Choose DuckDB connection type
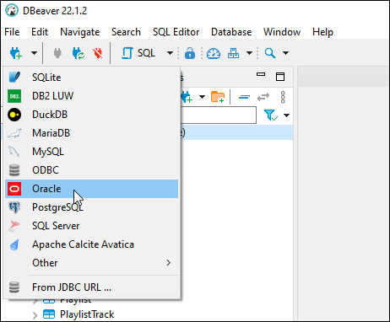The height and width of the screenshot is (322, 390). pos(92,115)
